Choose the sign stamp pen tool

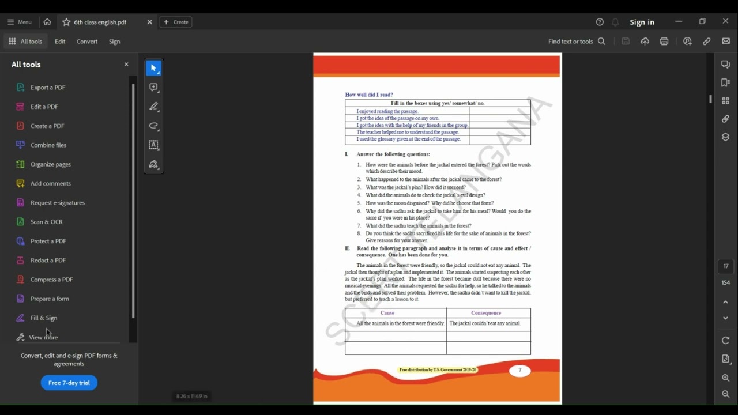tap(153, 164)
